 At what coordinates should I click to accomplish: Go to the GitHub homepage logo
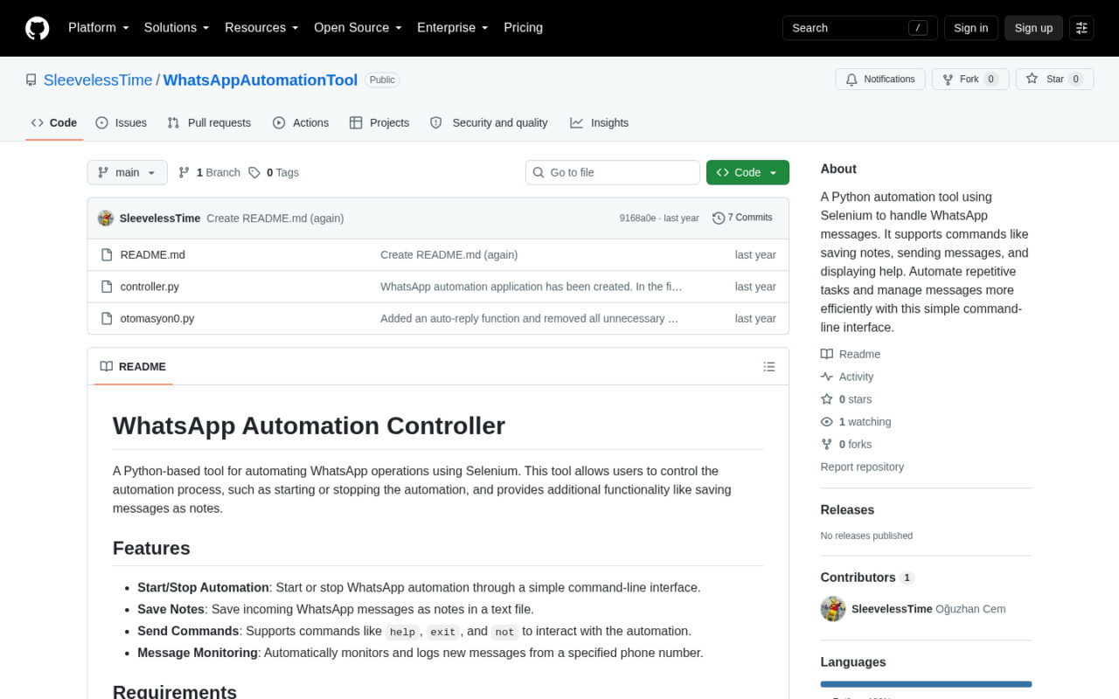coord(38,28)
